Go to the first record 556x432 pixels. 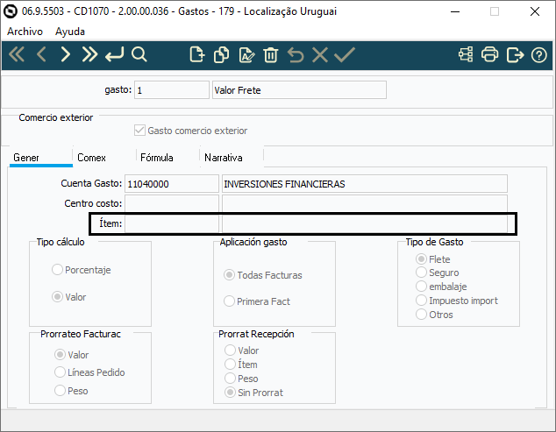pyautogui.click(x=17, y=55)
